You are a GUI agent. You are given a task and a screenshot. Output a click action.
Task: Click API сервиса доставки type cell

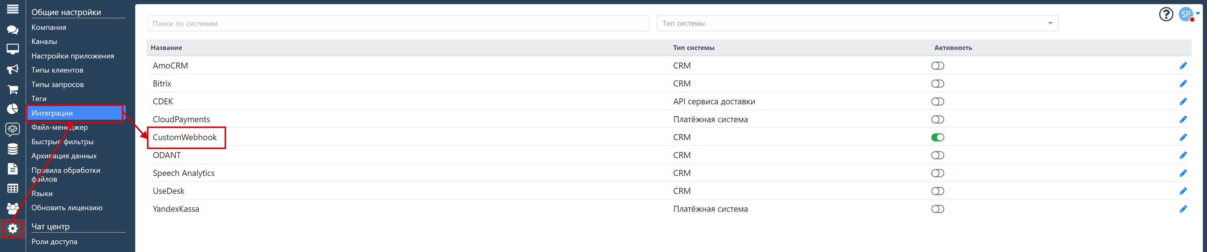point(714,101)
